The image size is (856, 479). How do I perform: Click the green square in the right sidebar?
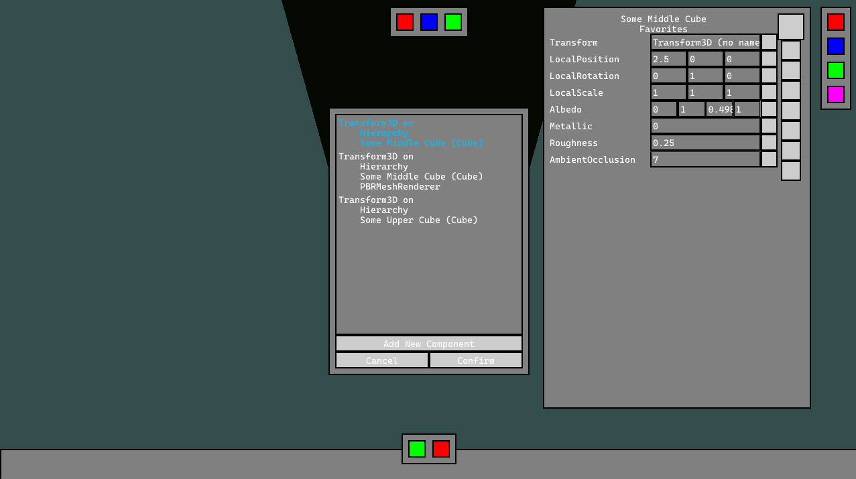pos(835,70)
